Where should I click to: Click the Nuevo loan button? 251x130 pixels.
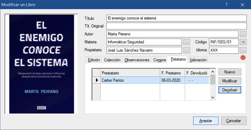click(x=230, y=72)
